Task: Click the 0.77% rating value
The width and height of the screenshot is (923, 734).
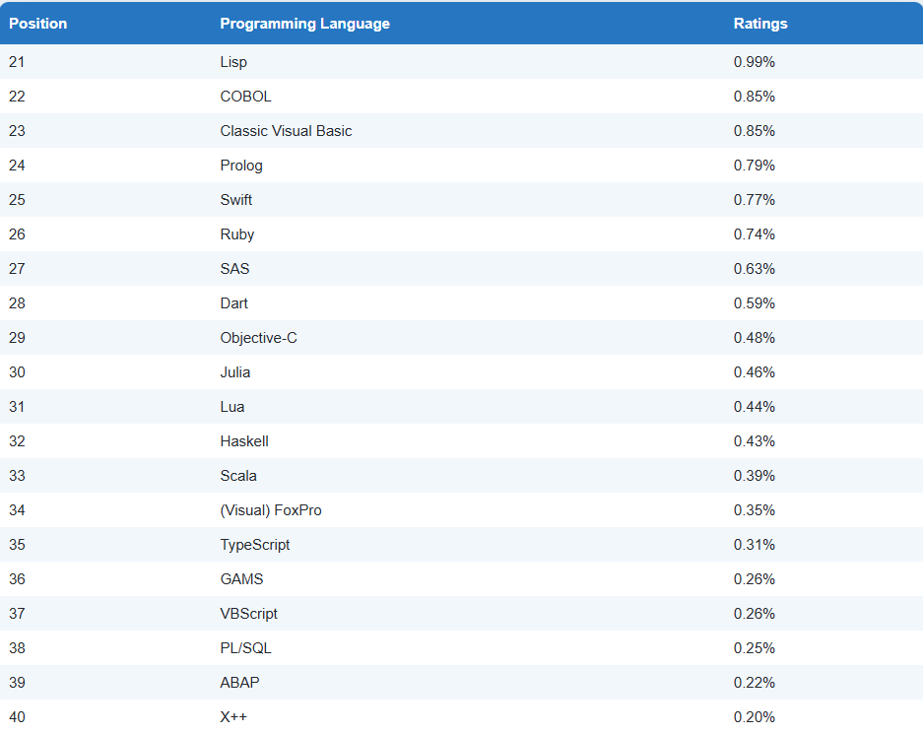Action: click(x=754, y=200)
